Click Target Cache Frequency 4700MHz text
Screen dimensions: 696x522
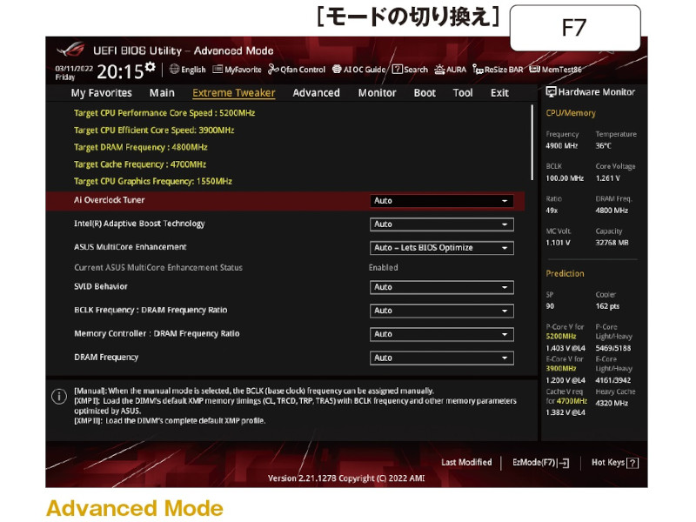click(x=140, y=164)
